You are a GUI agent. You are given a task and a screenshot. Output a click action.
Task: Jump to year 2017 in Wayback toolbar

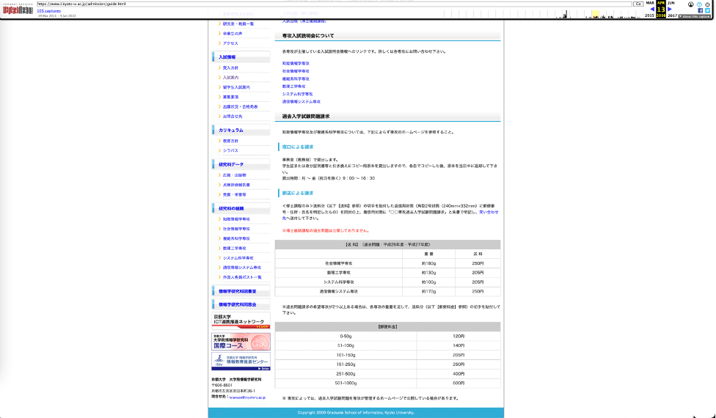click(x=672, y=15)
